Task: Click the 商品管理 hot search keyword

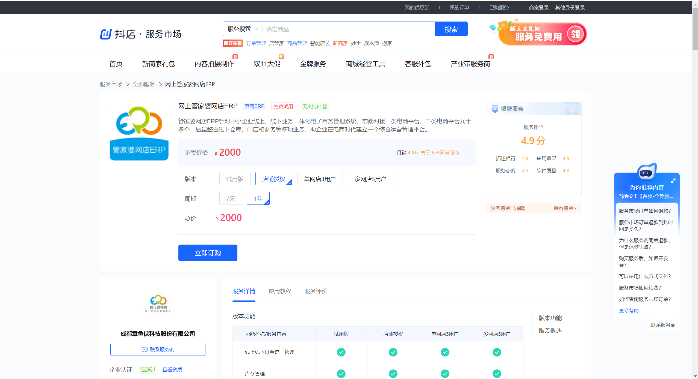Action: point(297,43)
